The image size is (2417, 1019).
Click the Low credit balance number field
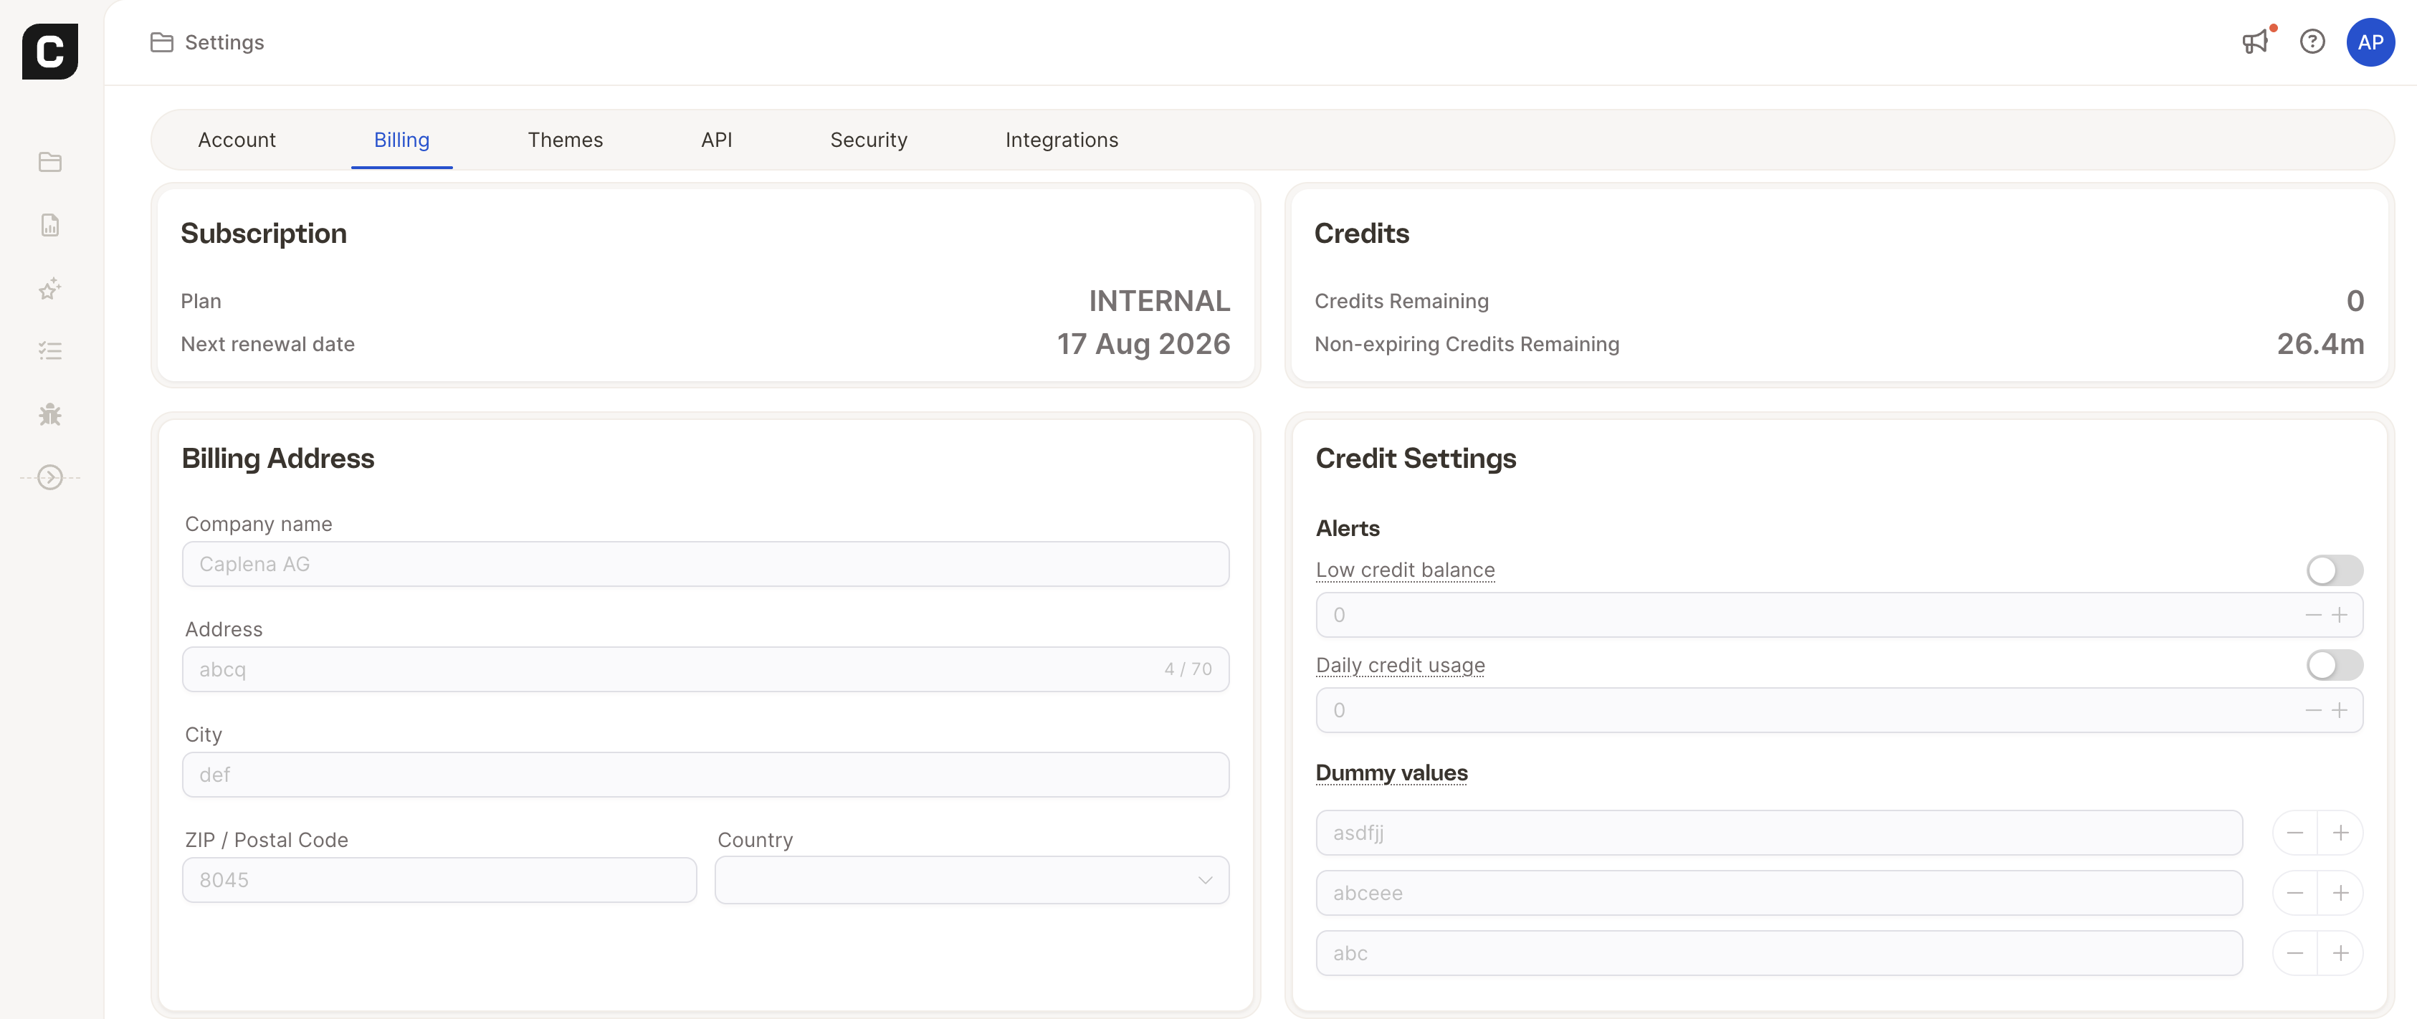[1839, 615]
